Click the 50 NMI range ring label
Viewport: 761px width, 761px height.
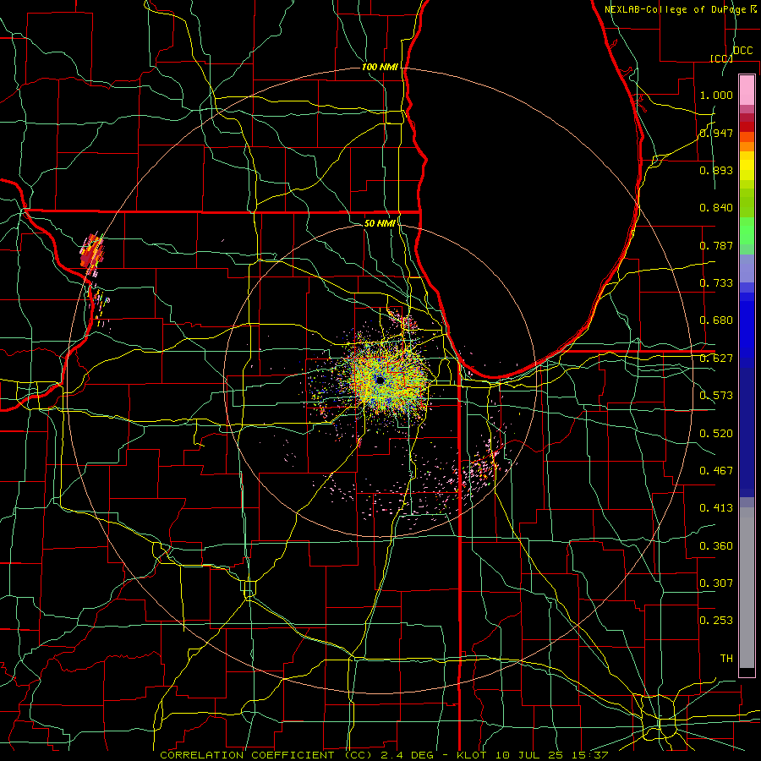(380, 223)
